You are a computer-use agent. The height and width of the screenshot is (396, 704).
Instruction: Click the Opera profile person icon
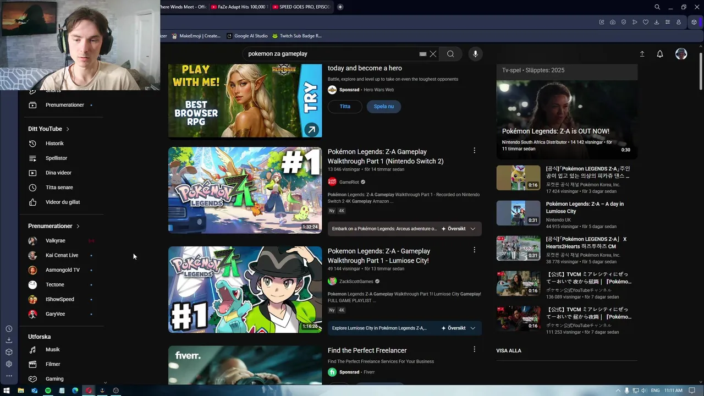click(679, 22)
